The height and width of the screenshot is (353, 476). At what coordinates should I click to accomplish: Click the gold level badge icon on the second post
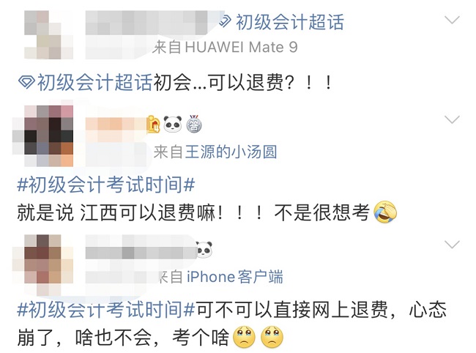coord(153,125)
